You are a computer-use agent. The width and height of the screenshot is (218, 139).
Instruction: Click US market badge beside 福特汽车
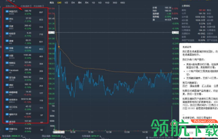[7, 114]
